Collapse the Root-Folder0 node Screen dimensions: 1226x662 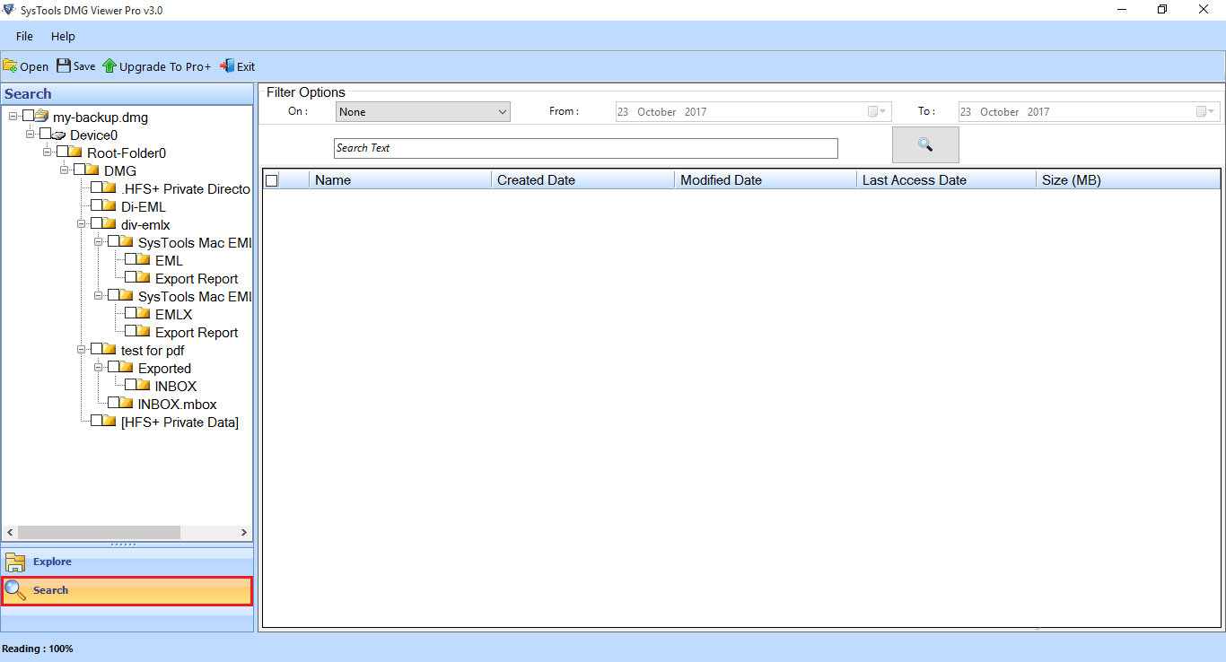pyautogui.click(x=48, y=152)
